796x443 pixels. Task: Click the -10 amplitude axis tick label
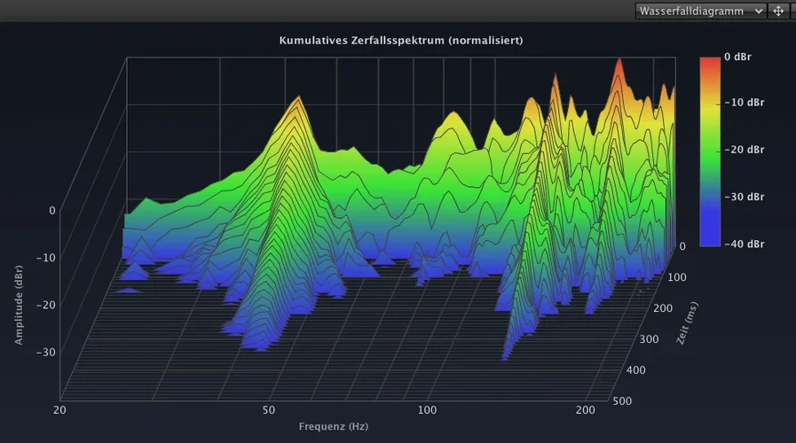click(x=45, y=258)
